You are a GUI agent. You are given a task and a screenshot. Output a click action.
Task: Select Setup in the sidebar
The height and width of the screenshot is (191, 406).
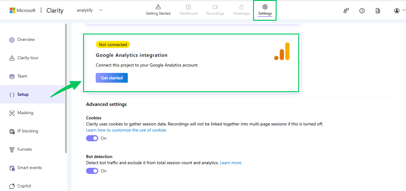pos(32,94)
